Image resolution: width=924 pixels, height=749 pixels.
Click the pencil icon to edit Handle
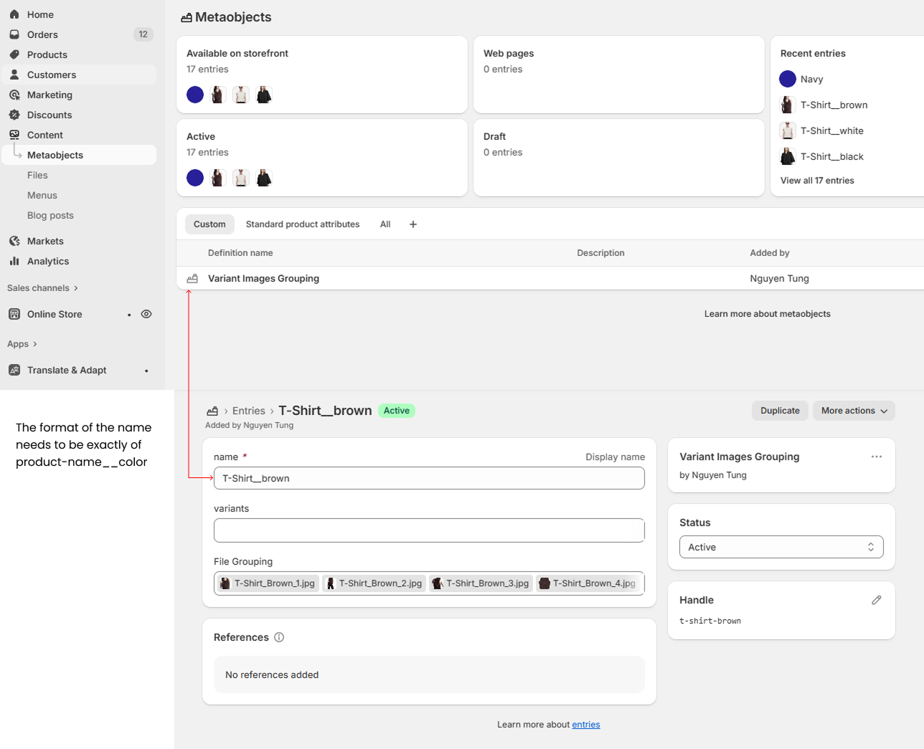click(x=876, y=600)
